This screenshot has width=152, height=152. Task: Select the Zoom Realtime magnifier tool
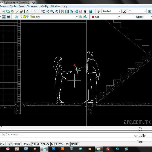tap(47, 11)
